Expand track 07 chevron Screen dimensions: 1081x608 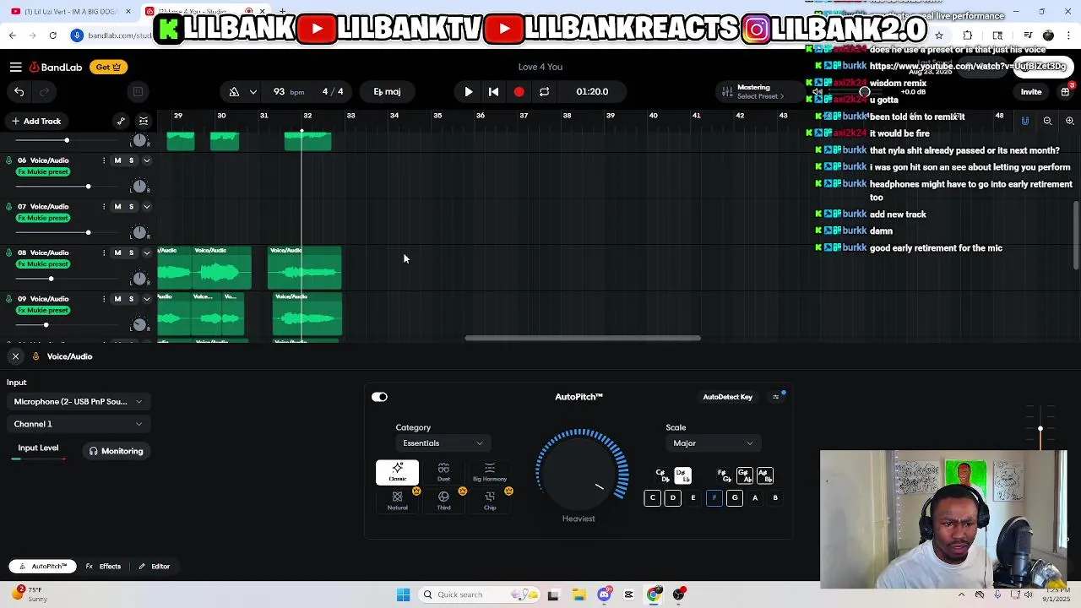click(x=146, y=206)
